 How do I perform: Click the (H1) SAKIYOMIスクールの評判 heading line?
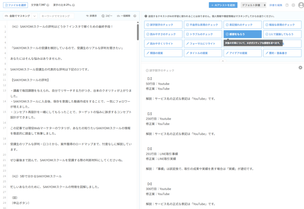point(62,27)
